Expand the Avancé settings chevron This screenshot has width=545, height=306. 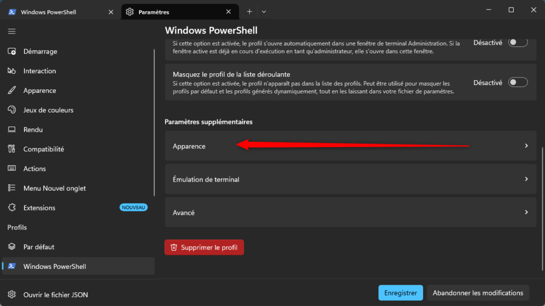[526, 212]
